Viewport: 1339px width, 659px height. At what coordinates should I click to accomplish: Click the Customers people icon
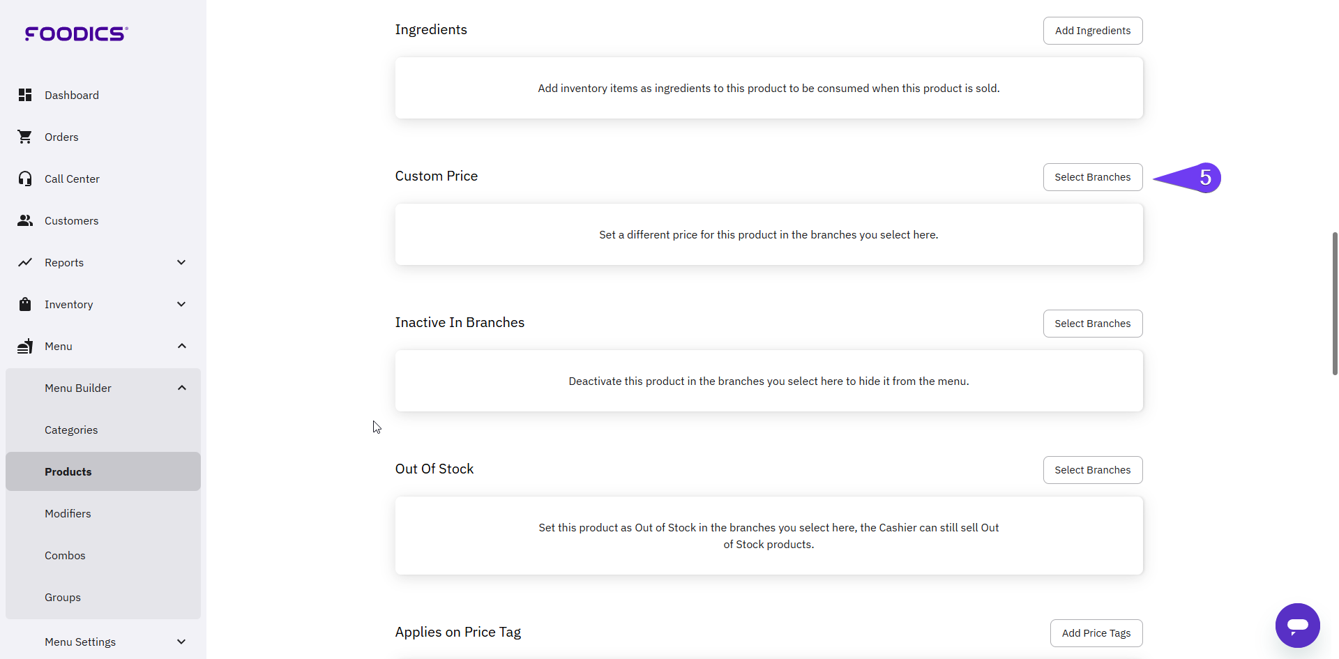(25, 220)
